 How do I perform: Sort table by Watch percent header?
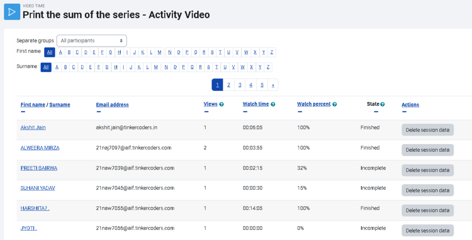tap(313, 104)
